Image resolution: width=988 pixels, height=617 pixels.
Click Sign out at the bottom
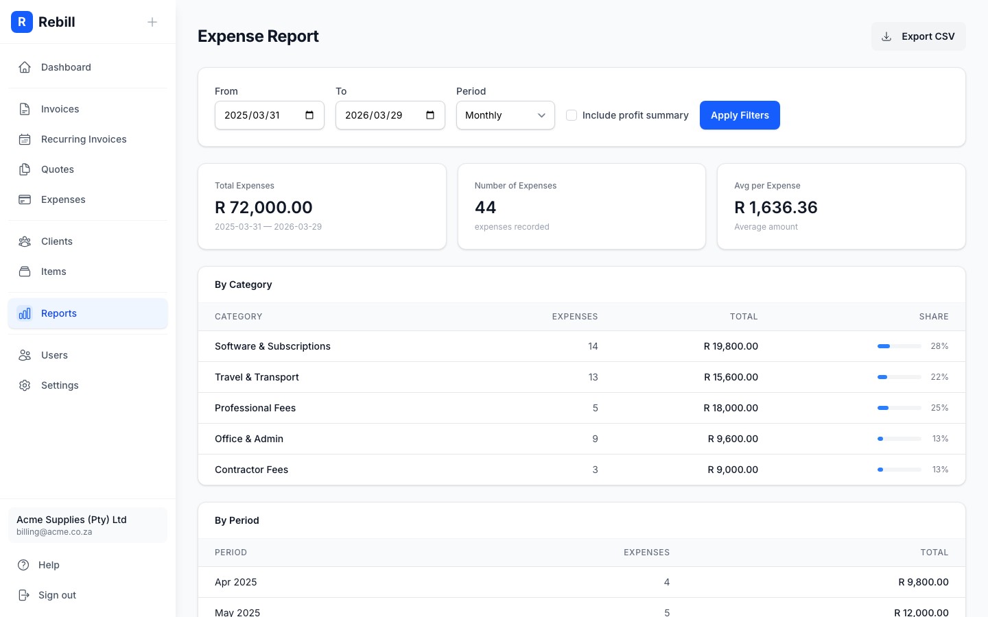(57, 594)
